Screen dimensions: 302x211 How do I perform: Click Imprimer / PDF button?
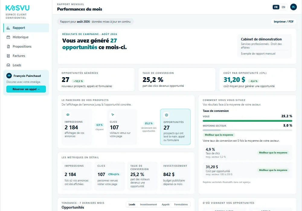pyautogui.click(x=284, y=21)
